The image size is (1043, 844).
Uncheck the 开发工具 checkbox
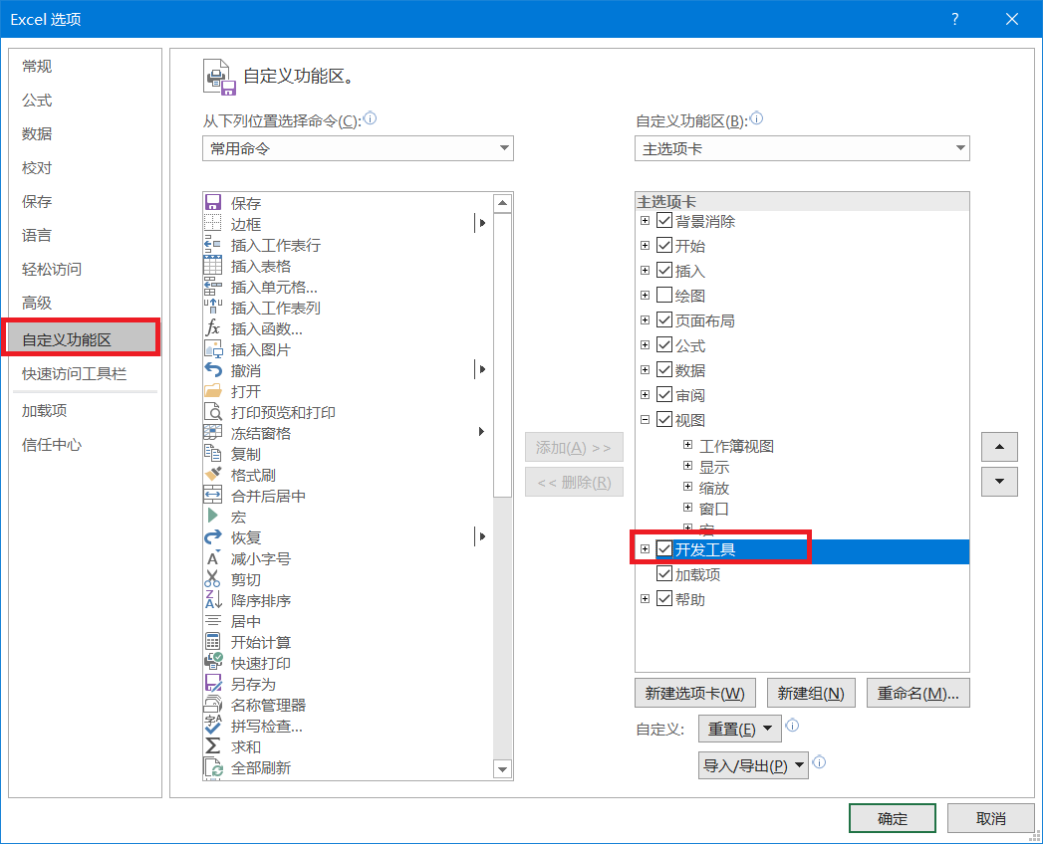pos(663,548)
